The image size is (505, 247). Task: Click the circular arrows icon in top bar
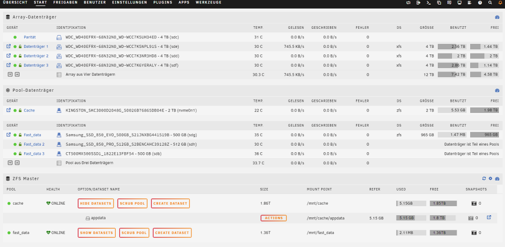[x=409, y=3]
